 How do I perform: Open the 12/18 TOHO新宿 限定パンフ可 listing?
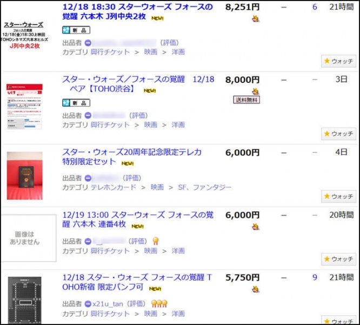(x=137, y=282)
